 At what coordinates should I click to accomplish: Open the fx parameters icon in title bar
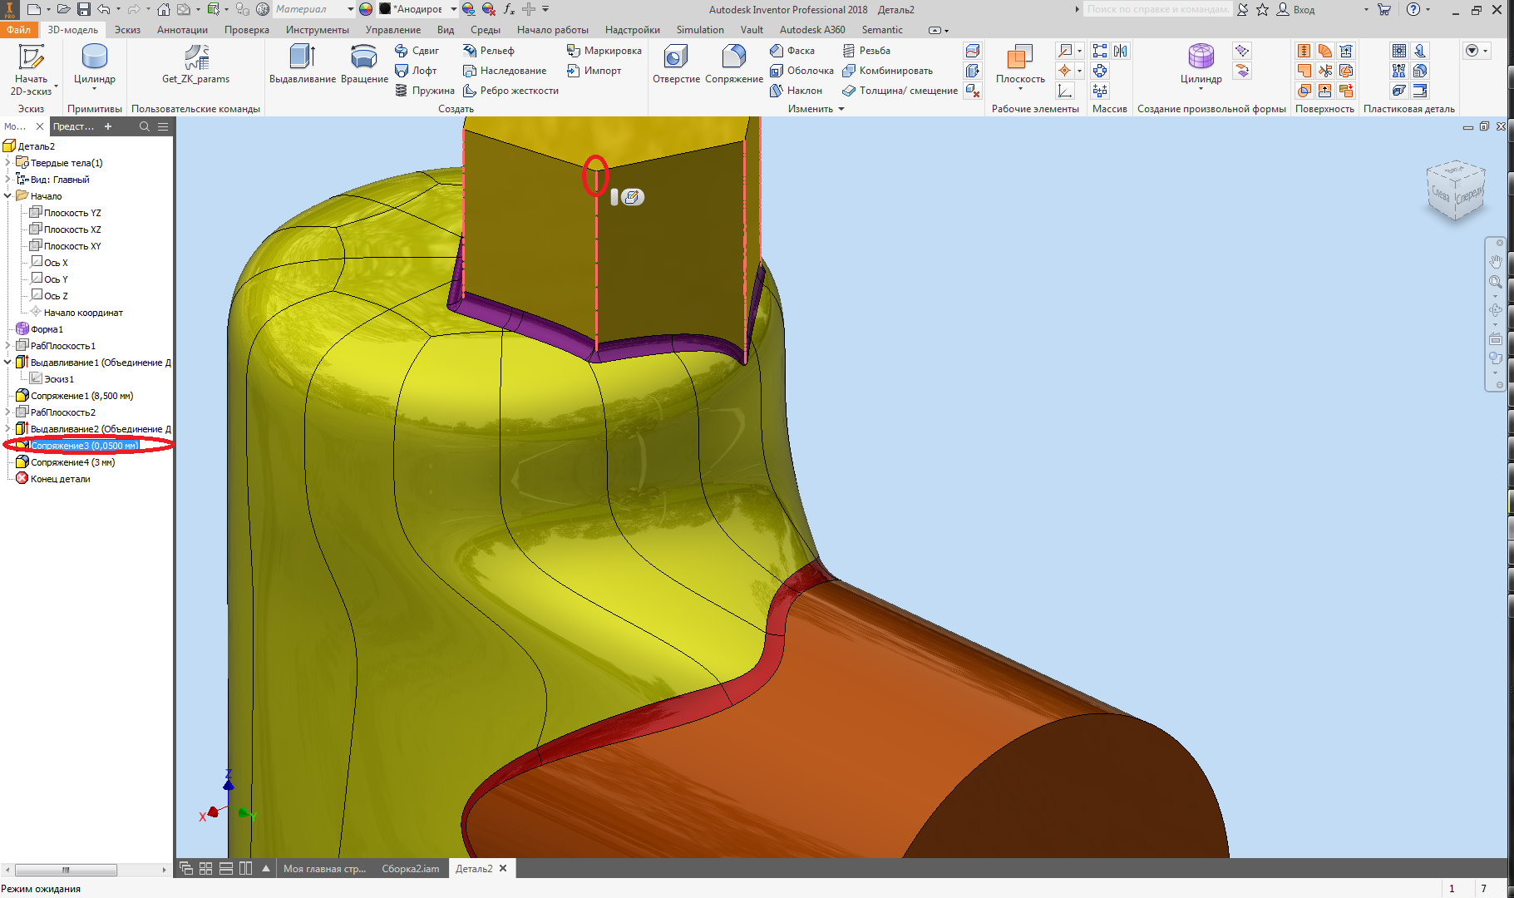509,9
